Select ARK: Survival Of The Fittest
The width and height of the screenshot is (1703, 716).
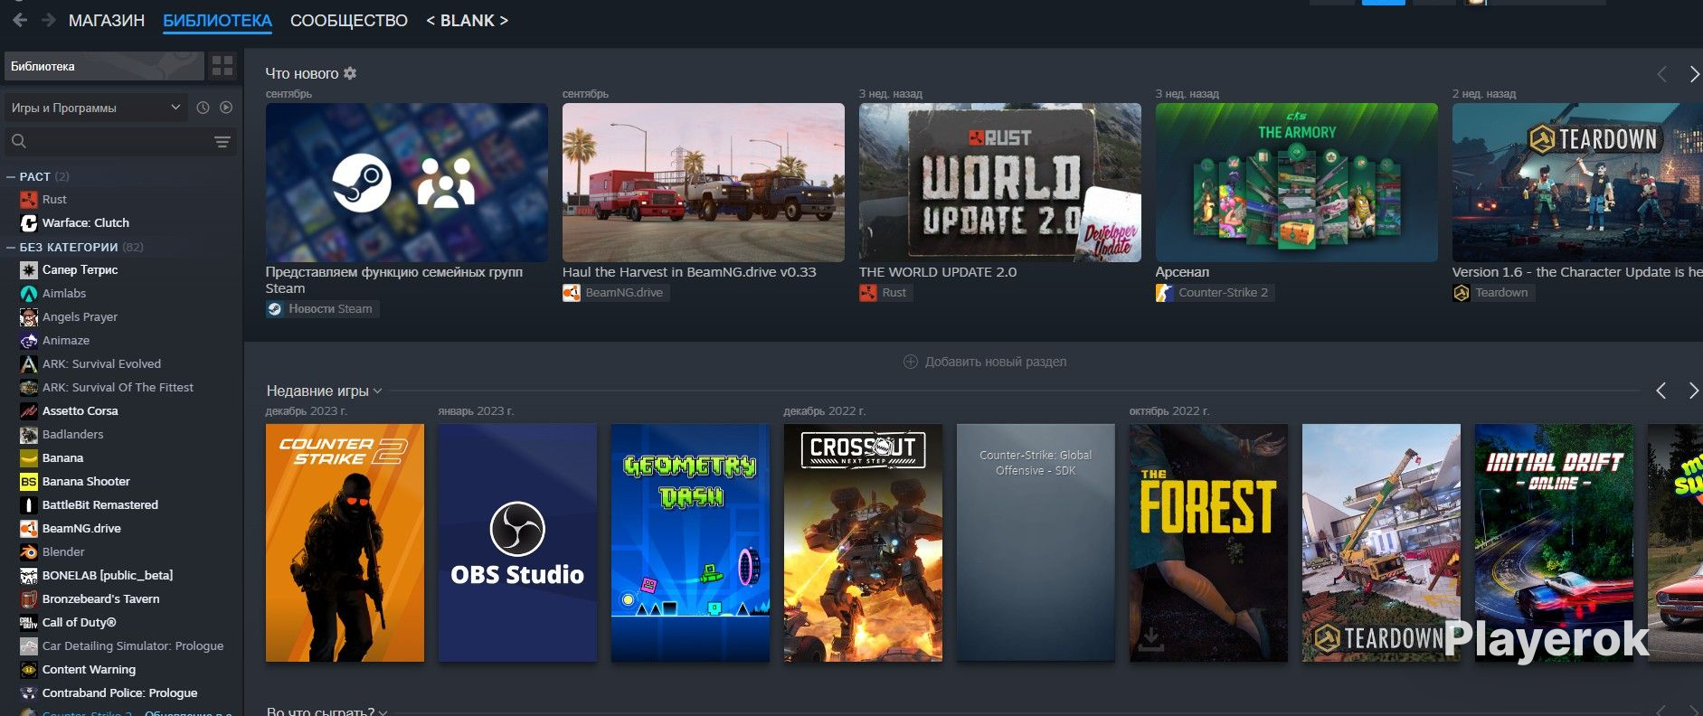[x=118, y=388]
